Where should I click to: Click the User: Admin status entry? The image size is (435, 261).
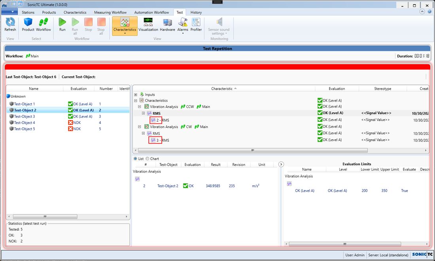pos(355,255)
